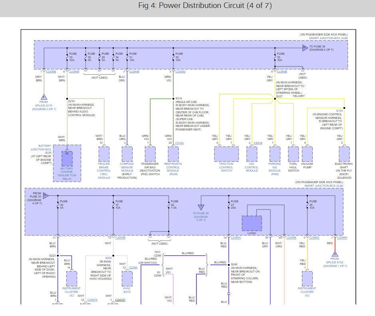This screenshot has width=375, height=316.
Task: Click the Traction Control Switch component box
Action: tap(226, 154)
